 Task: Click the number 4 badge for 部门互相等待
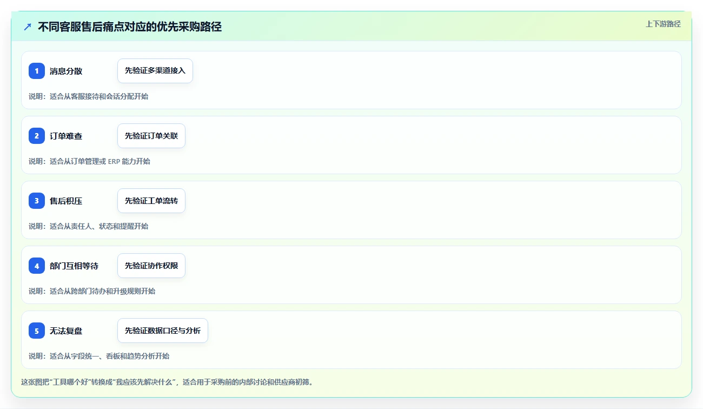[x=37, y=266]
